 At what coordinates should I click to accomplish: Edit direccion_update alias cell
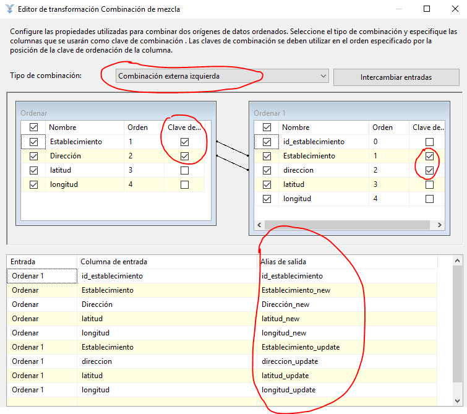[347, 361]
